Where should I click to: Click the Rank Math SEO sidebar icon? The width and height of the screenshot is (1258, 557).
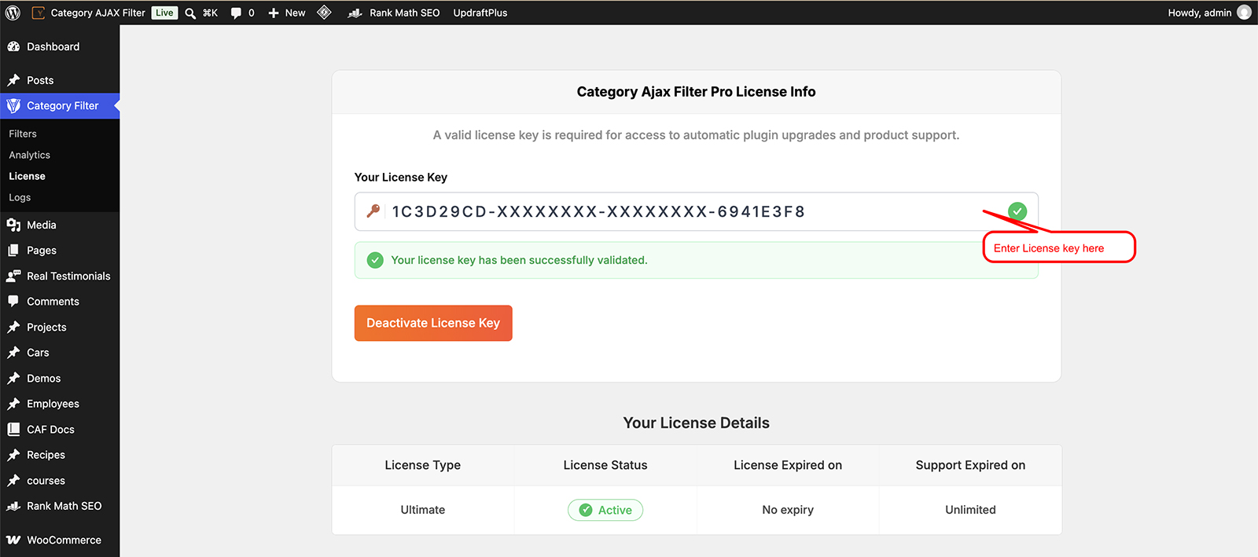(13, 506)
